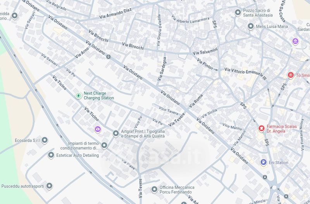The height and width of the screenshot is (204, 310).
Task: Select the Artgraf Print Tipografia marker
Action: click(116, 134)
